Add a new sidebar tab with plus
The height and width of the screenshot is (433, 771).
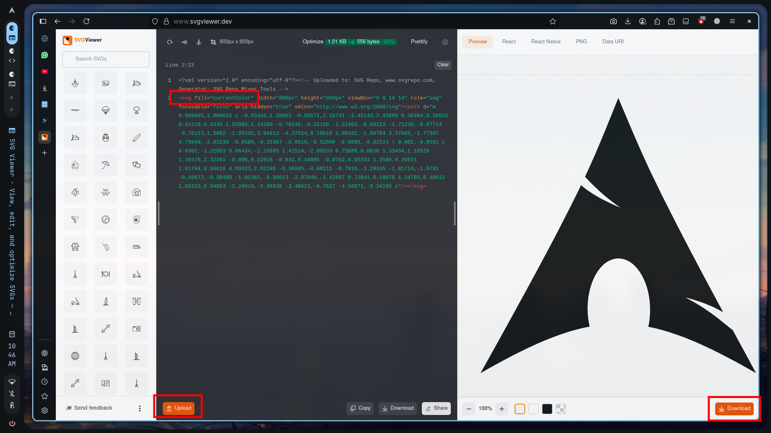pos(45,153)
